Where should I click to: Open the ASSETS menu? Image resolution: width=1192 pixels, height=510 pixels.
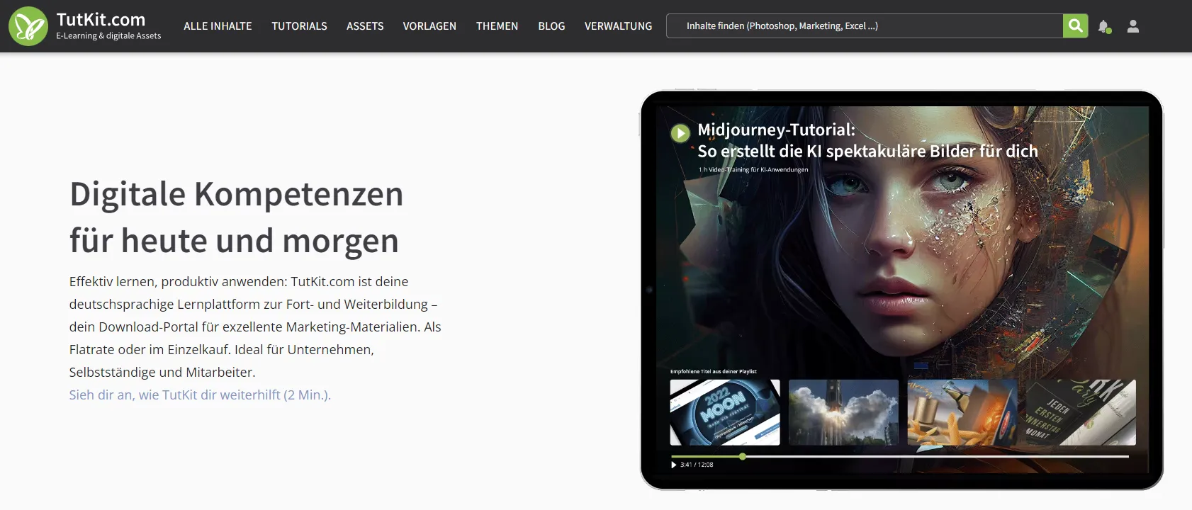coord(365,26)
